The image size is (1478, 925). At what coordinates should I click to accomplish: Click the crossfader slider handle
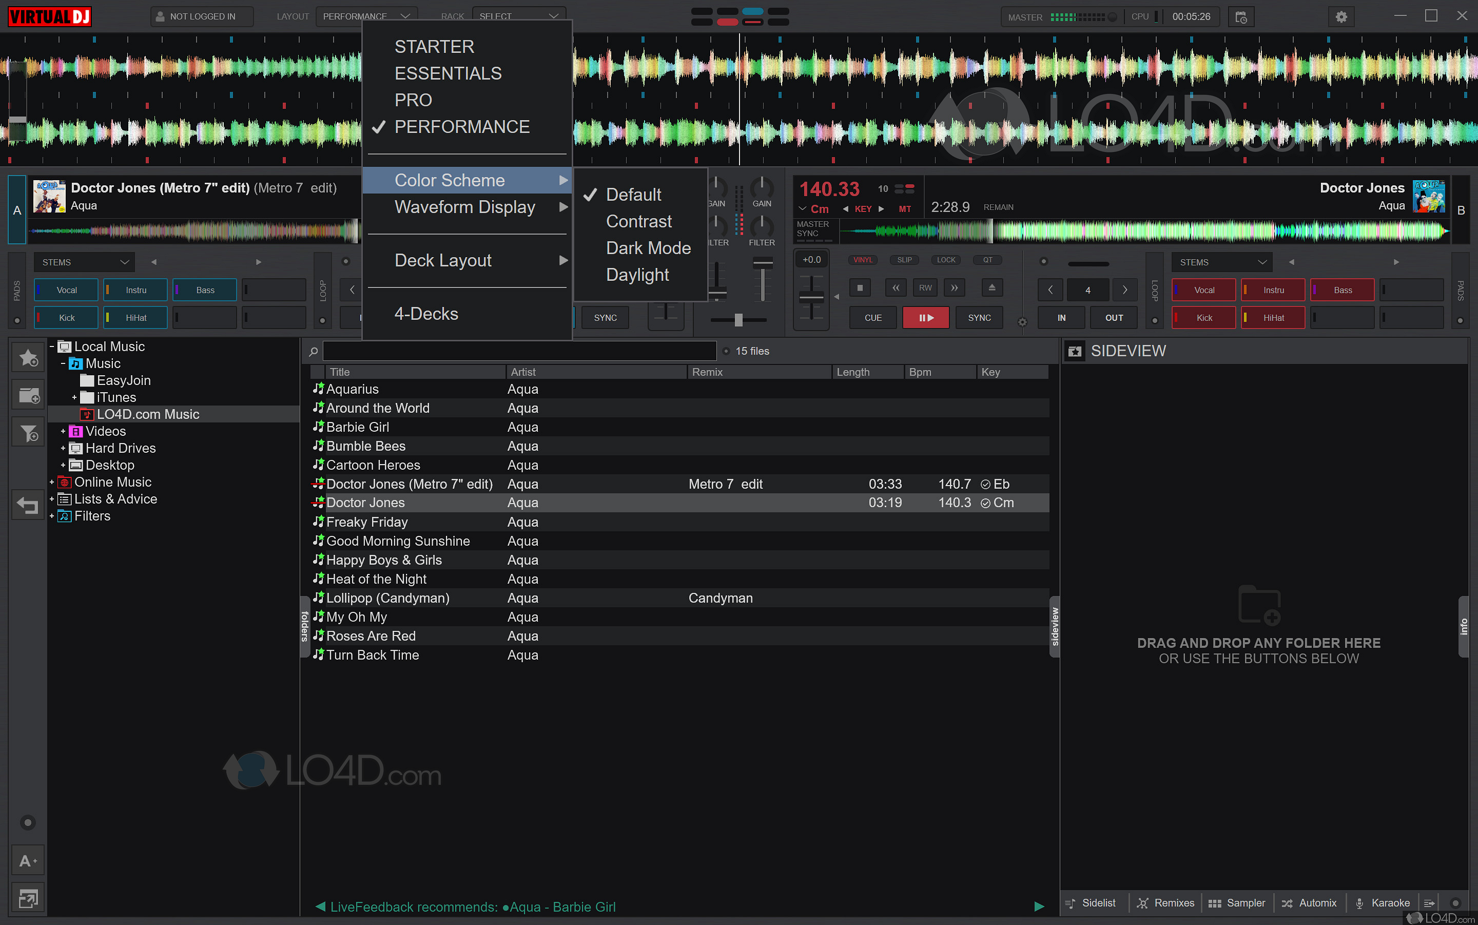738,320
